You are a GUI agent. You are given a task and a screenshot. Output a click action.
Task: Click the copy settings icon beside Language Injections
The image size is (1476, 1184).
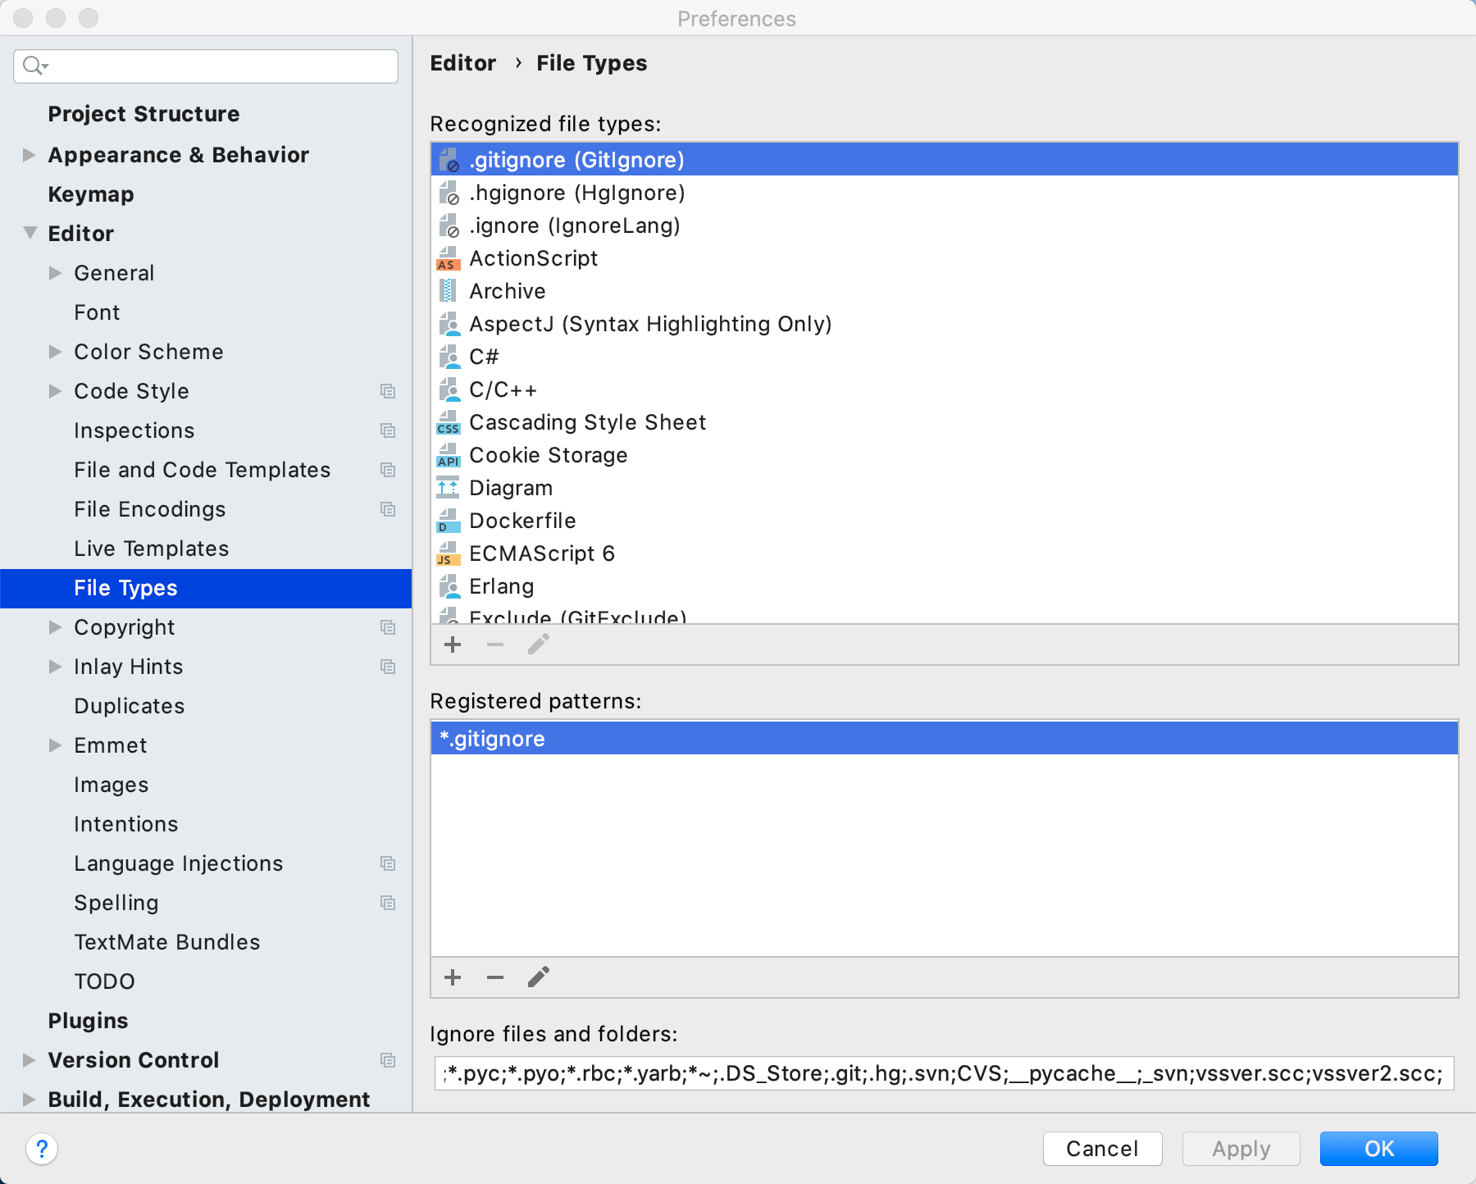coord(388,863)
